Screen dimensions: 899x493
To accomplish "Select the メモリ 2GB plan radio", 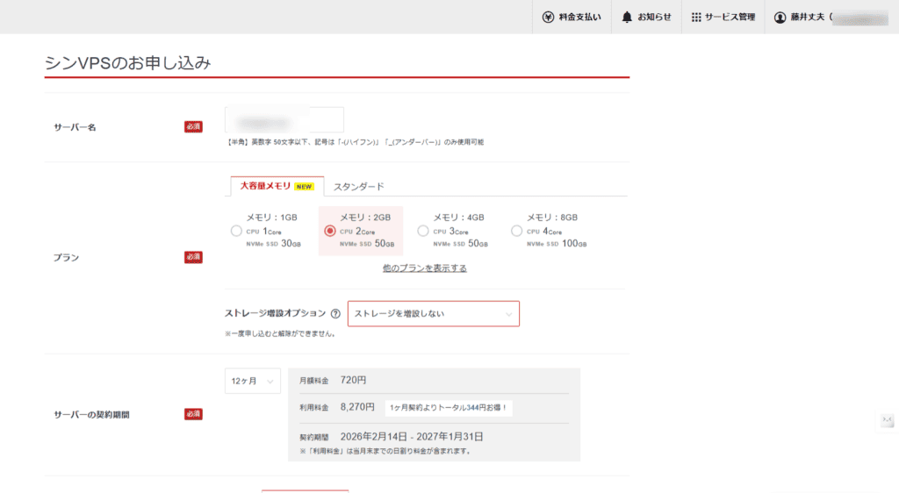I will click(330, 231).
